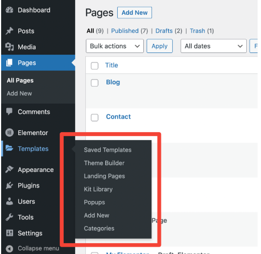261x254 pixels.
Task: Click the Comments speech bubble icon
Action: pos(9,112)
